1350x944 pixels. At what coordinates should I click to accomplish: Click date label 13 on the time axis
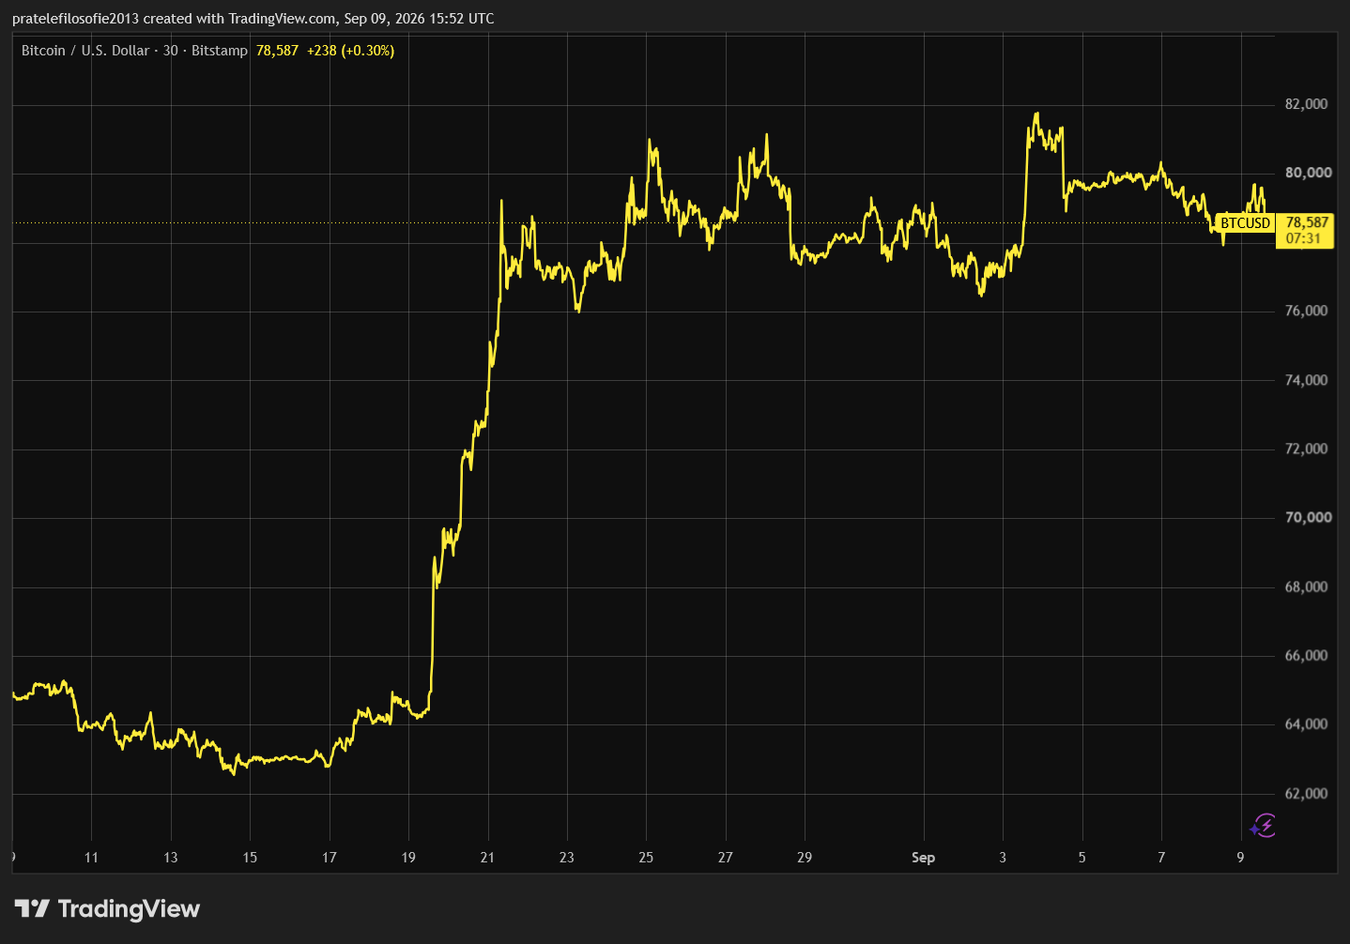point(170,858)
